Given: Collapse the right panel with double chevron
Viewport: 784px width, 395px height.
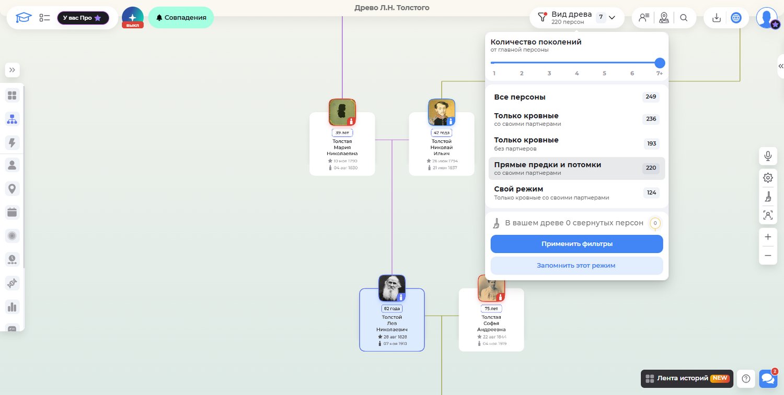Looking at the screenshot, I should [780, 66].
